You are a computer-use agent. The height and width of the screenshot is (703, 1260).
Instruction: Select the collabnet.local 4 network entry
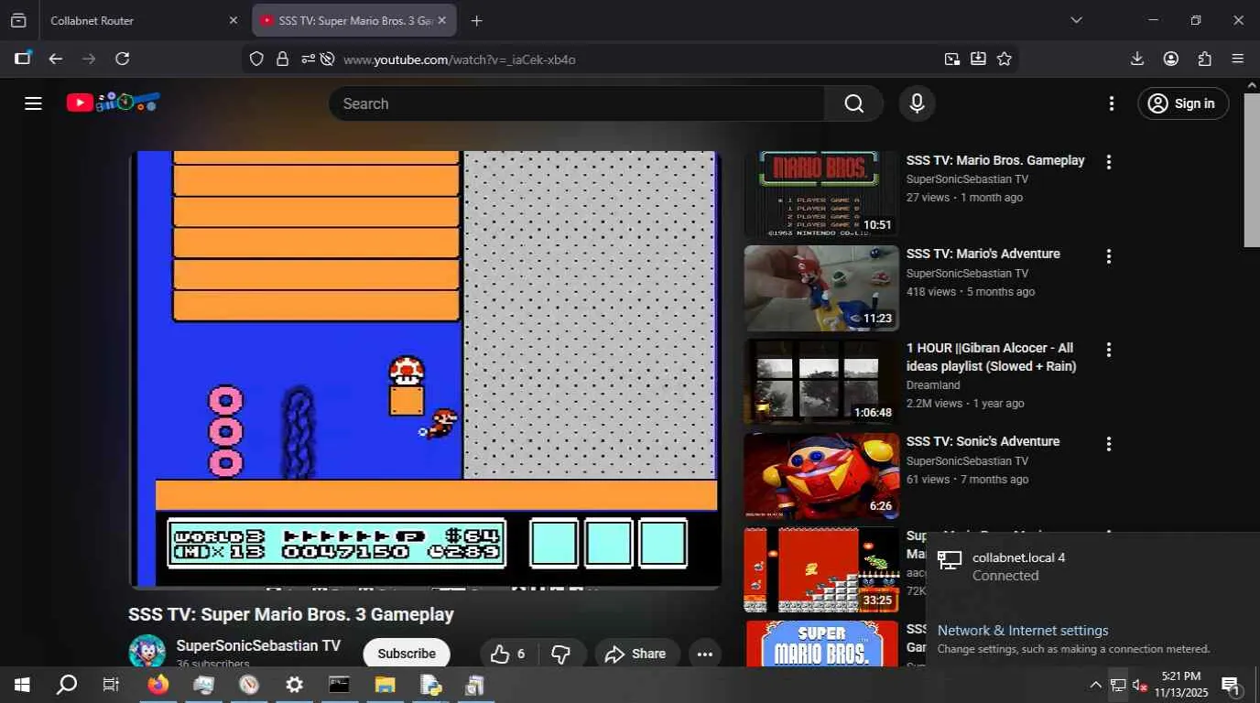pyautogui.click(x=1092, y=567)
